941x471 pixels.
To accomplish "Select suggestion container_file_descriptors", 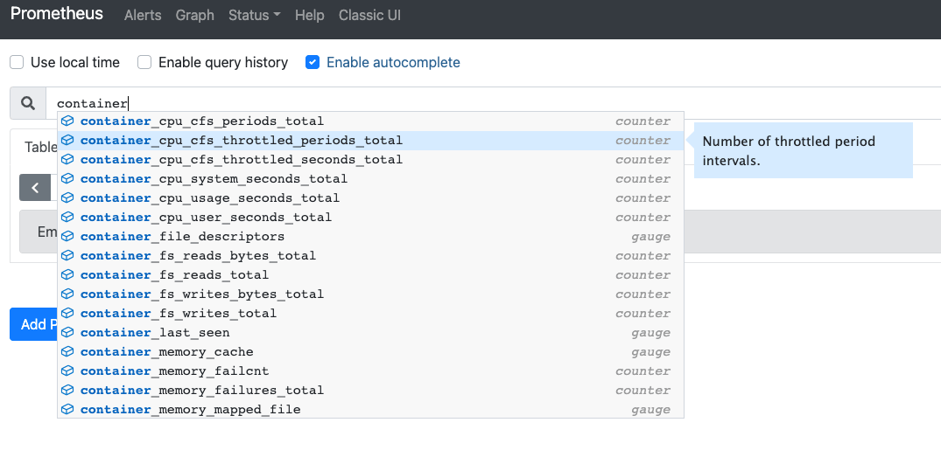I will pyautogui.click(x=370, y=236).
